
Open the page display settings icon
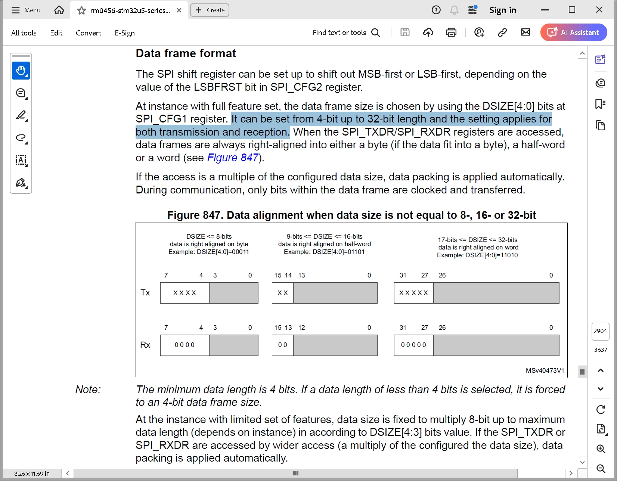pyautogui.click(x=601, y=429)
